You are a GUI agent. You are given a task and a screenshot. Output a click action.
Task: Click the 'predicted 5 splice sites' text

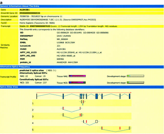click(31, 70)
